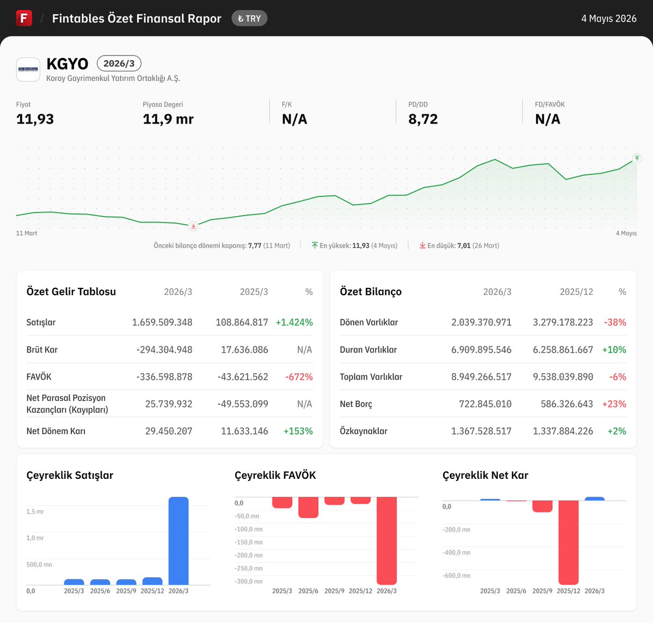The height and width of the screenshot is (623, 653).
Task: Click the red lowest price marker on chart
Action: [193, 226]
